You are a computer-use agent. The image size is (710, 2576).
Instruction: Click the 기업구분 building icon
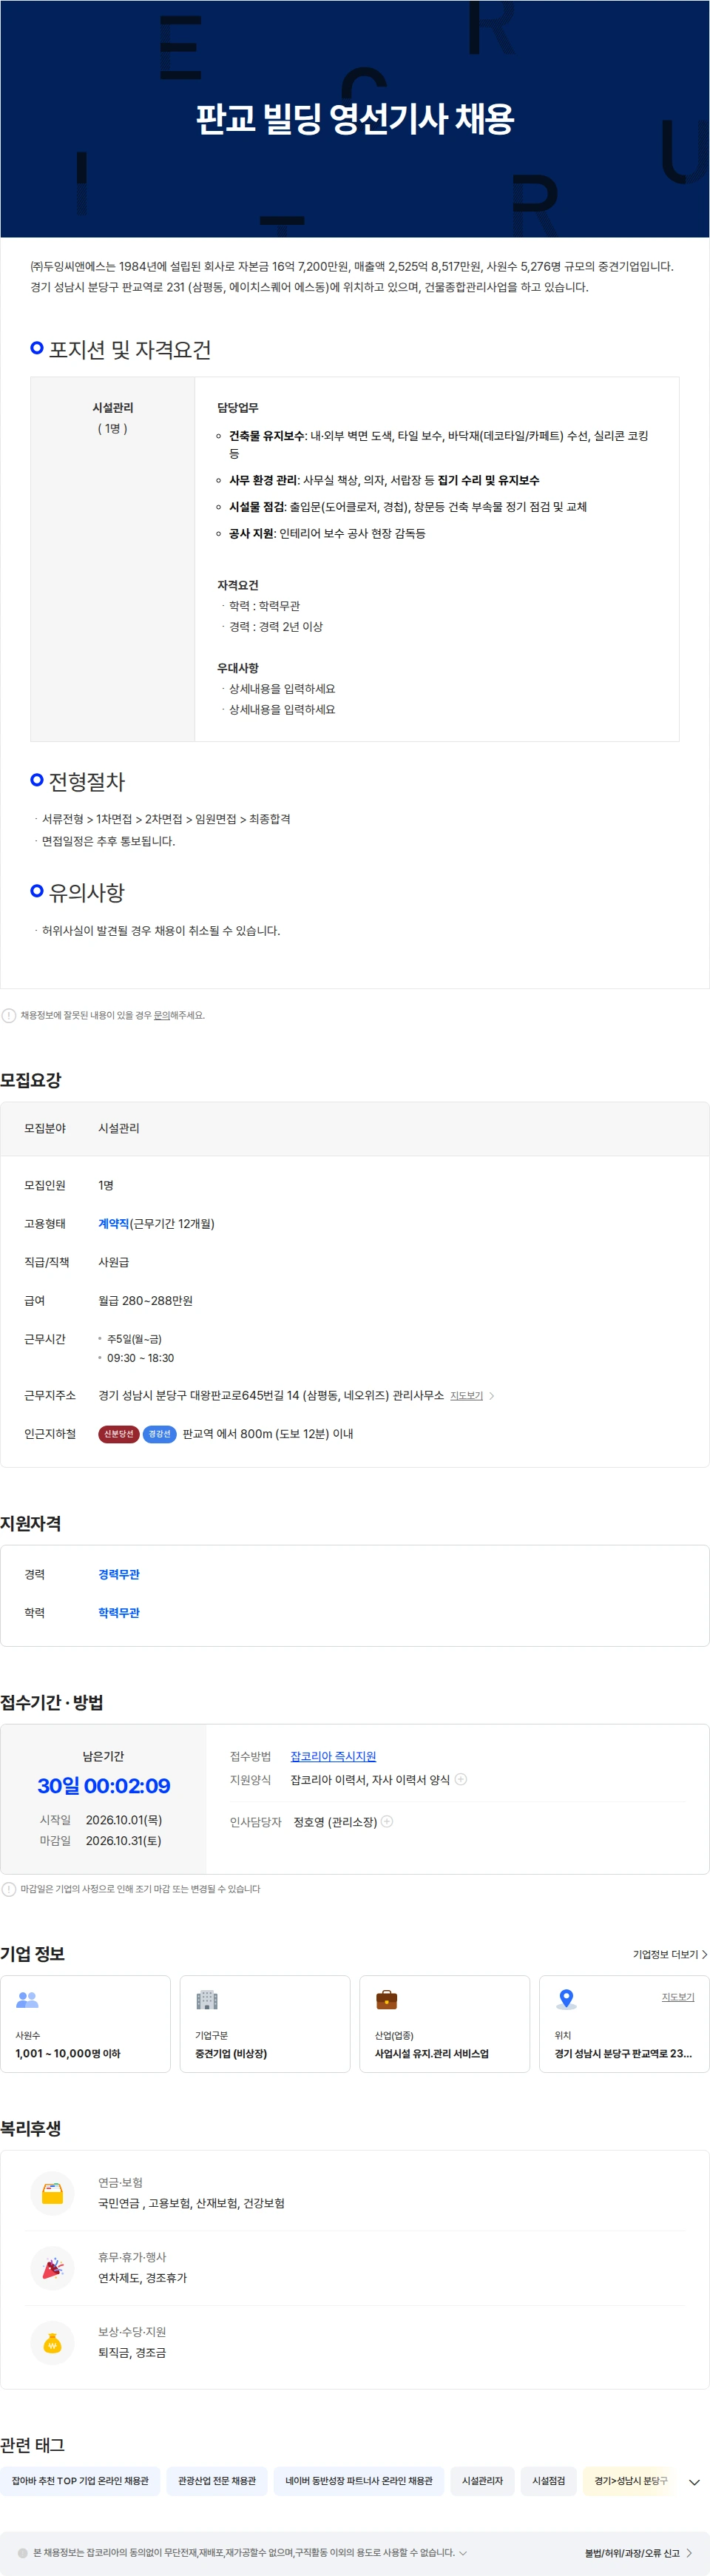pyautogui.click(x=207, y=2000)
